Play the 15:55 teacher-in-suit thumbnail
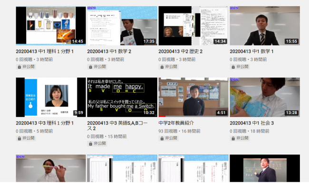The width and height of the screenshot is (309, 183). [x=265, y=26]
